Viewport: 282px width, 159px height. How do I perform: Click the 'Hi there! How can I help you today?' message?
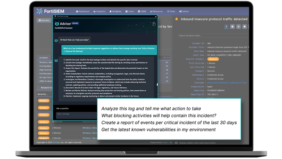74,40
